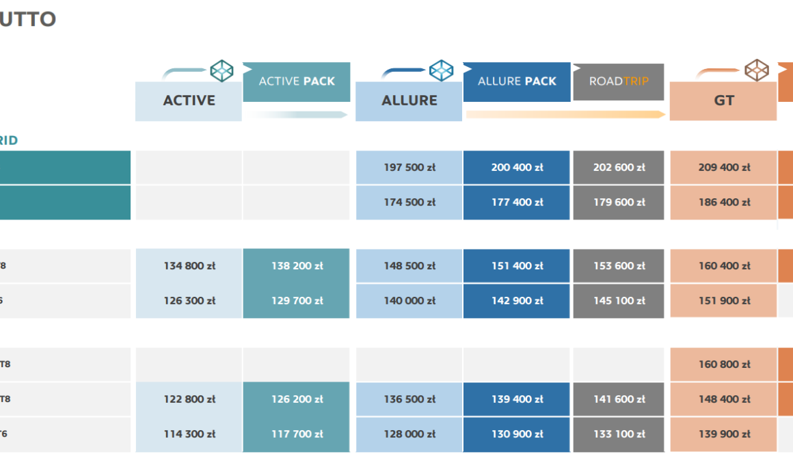Choose the 140 000 zł cell

coord(409,301)
